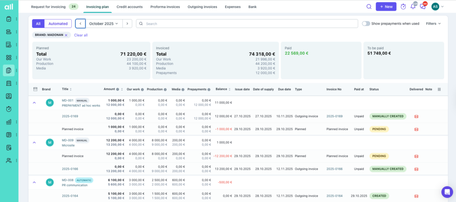Click the New button
The image size is (456, 202).
point(386,7)
